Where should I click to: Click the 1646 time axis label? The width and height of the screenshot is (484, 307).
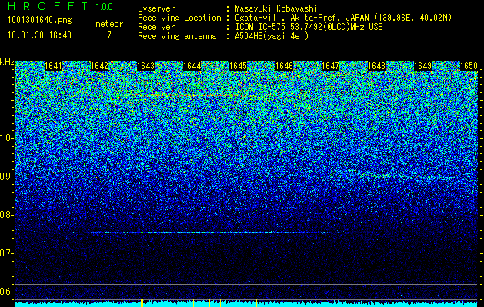point(284,66)
